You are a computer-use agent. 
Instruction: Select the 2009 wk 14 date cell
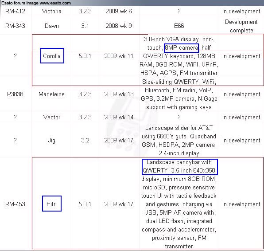tap(119, 117)
